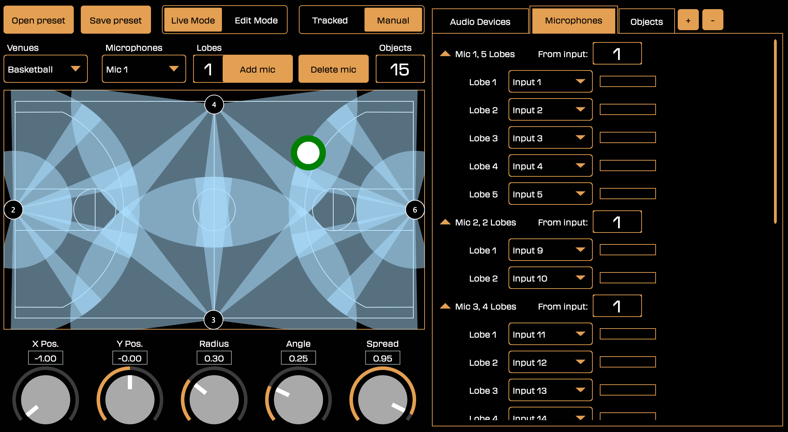The width and height of the screenshot is (788, 432).
Task: Click the Y Pos. value box -0.00
Action: coord(130,358)
